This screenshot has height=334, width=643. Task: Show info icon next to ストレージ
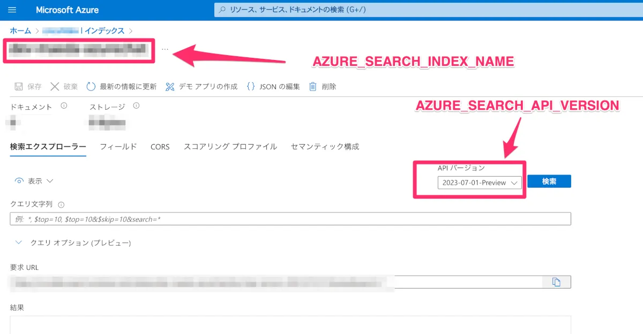click(x=136, y=106)
